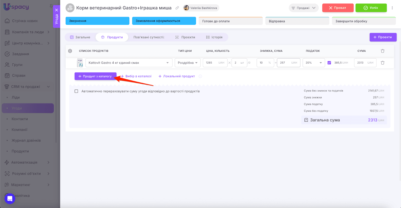
Task: Click the trash icon in table header
Action: click(382, 51)
